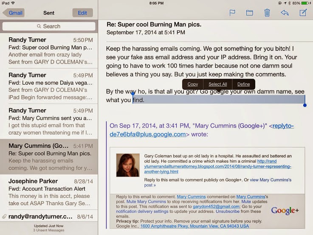Open randy@randyturner.c… message from 8/6/14
The width and height of the screenshot is (313, 235).
(49, 216)
